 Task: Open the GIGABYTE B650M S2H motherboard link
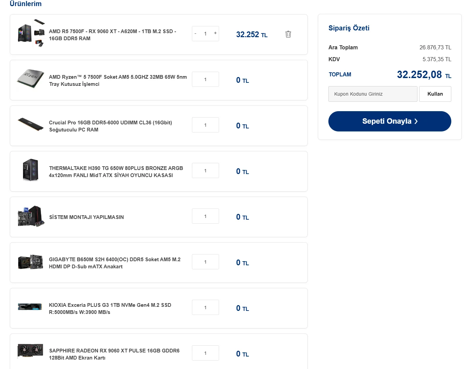tap(114, 263)
